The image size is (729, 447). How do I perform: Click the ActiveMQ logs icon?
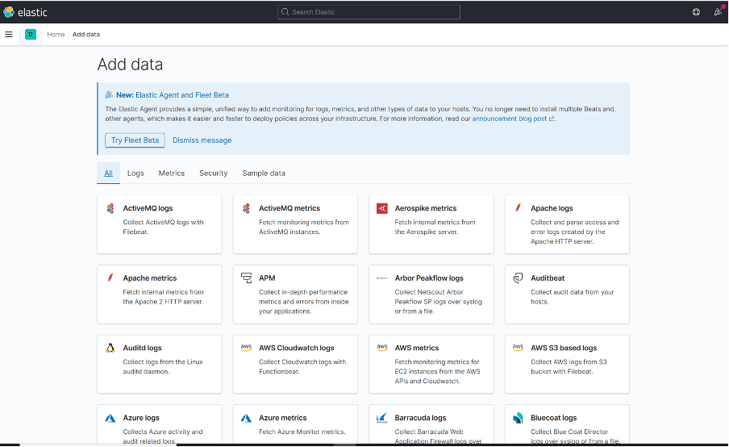tap(110, 208)
